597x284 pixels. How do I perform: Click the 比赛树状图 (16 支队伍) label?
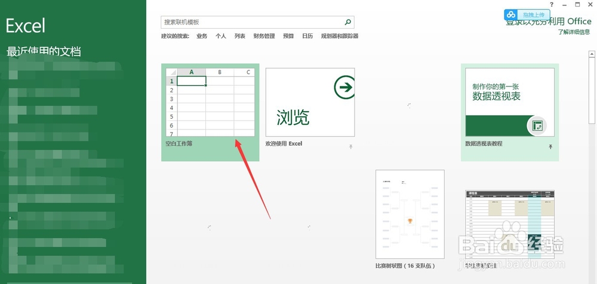click(x=405, y=266)
